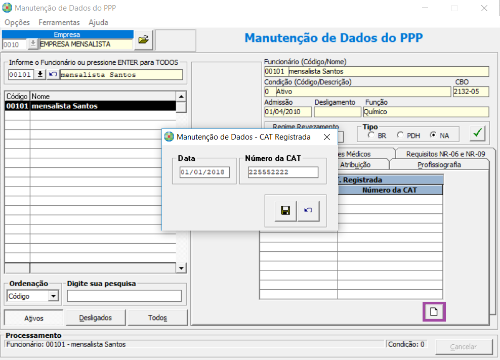Click the Nome column header in employee list

103,96
